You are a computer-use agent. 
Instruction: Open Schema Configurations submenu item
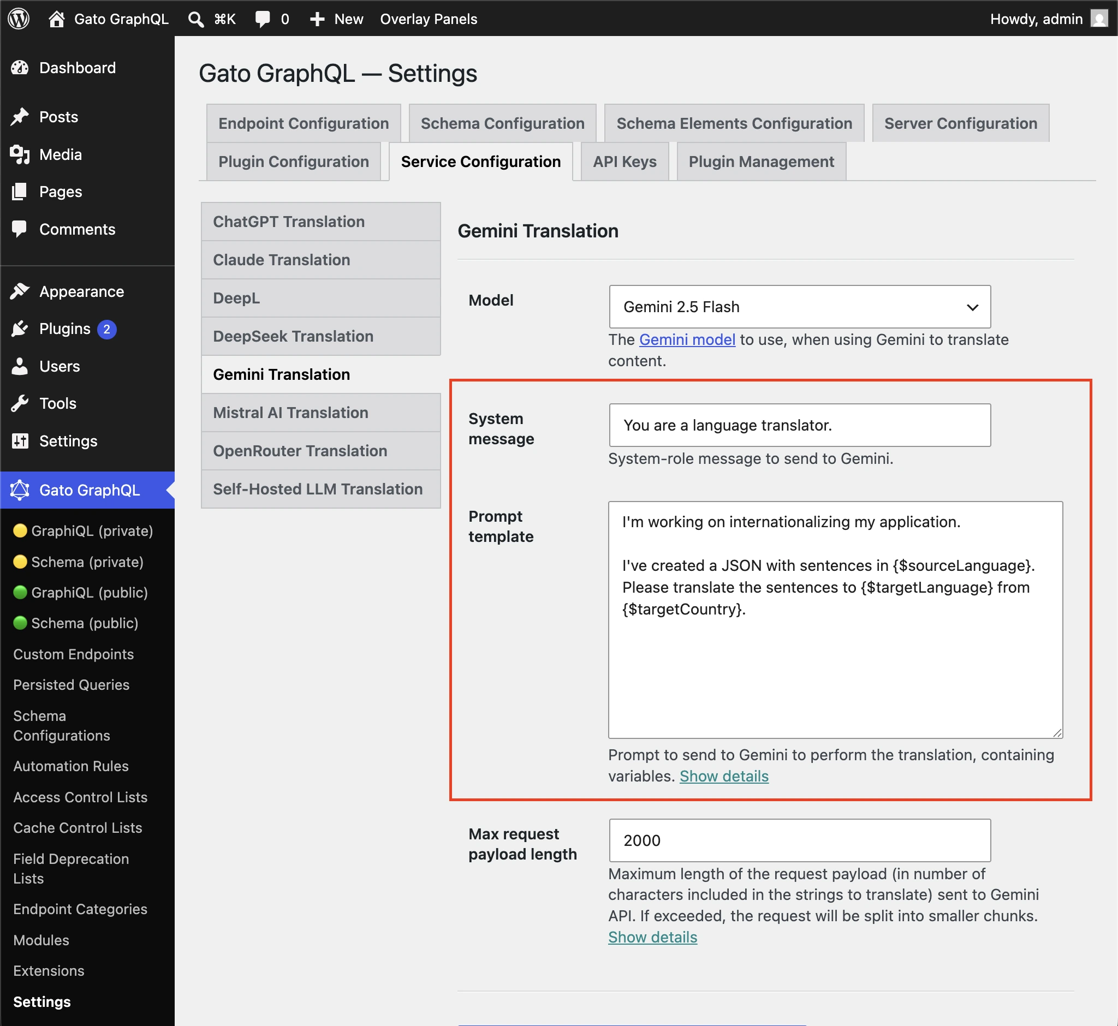point(62,726)
